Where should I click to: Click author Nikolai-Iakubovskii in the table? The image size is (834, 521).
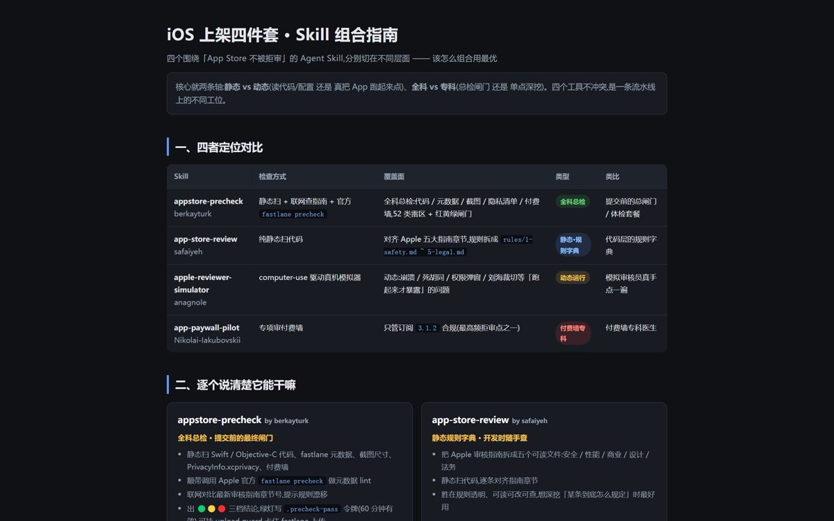pos(207,340)
